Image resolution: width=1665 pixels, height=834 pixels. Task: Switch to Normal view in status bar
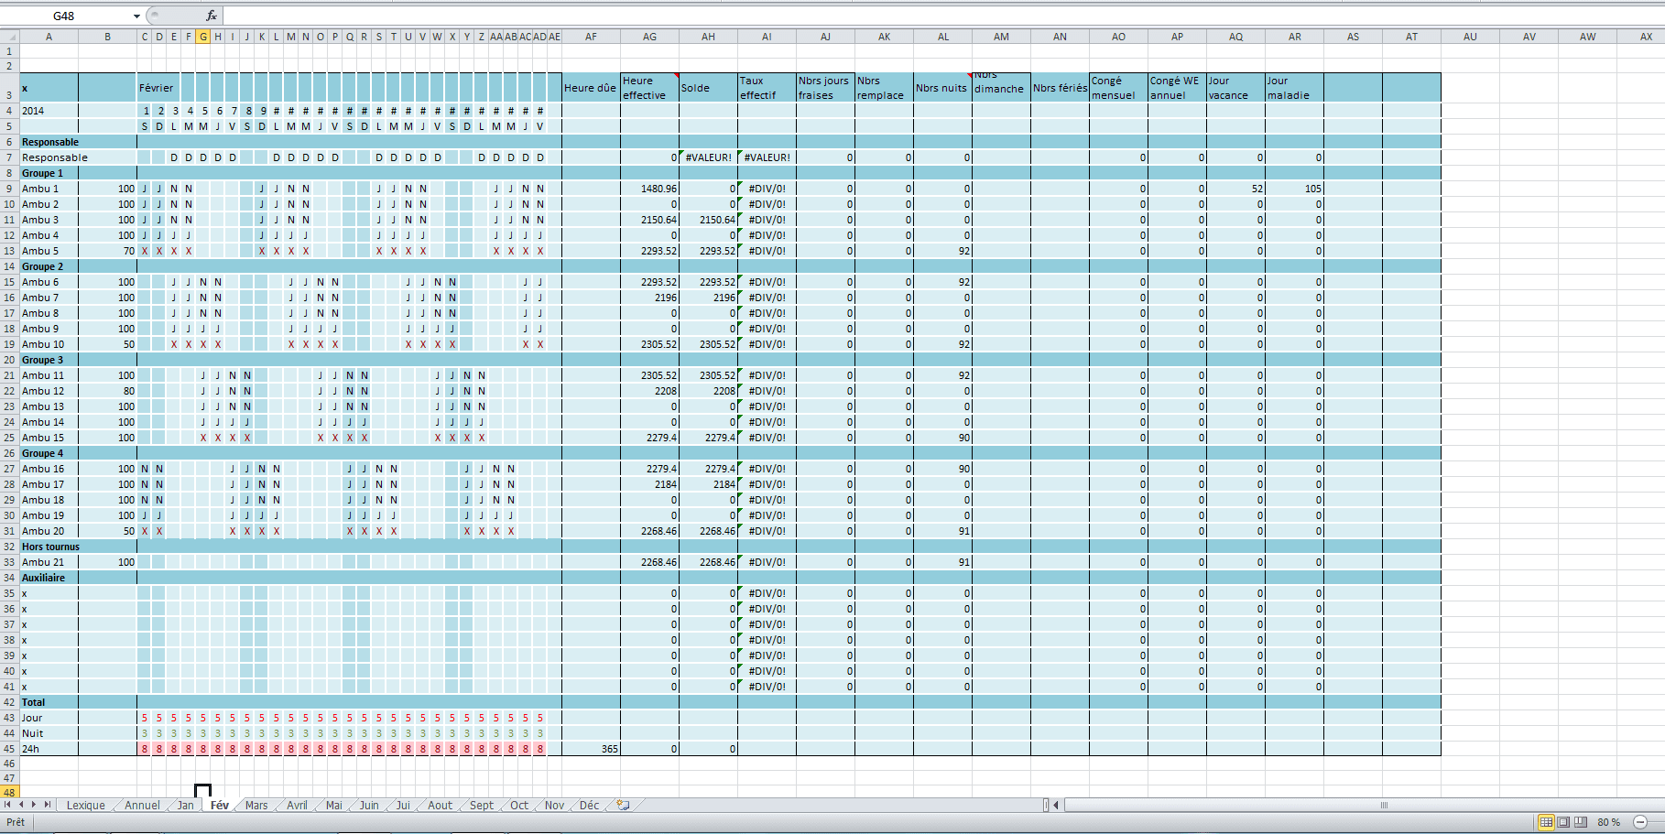[1546, 822]
